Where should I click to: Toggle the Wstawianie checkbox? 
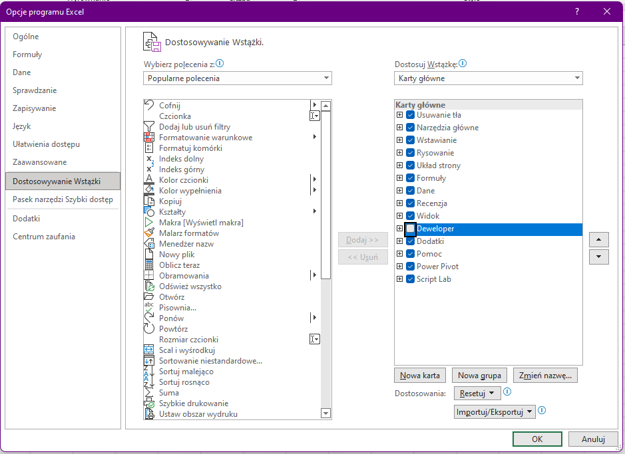point(410,140)
